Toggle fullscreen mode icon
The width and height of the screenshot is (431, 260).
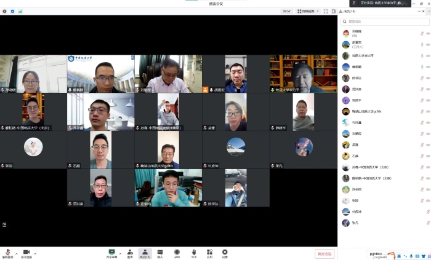tap(326, 11)
